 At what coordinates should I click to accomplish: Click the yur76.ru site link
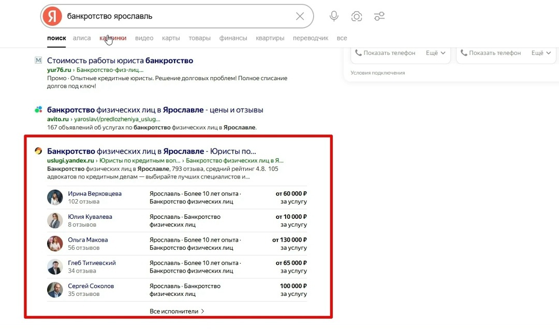[59, 70]
